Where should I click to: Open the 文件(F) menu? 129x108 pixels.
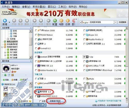6,7
